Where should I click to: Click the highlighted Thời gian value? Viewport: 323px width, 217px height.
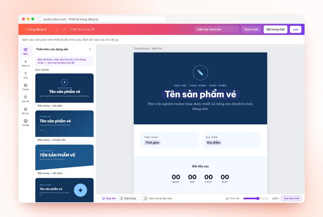(x=152, y=143)
